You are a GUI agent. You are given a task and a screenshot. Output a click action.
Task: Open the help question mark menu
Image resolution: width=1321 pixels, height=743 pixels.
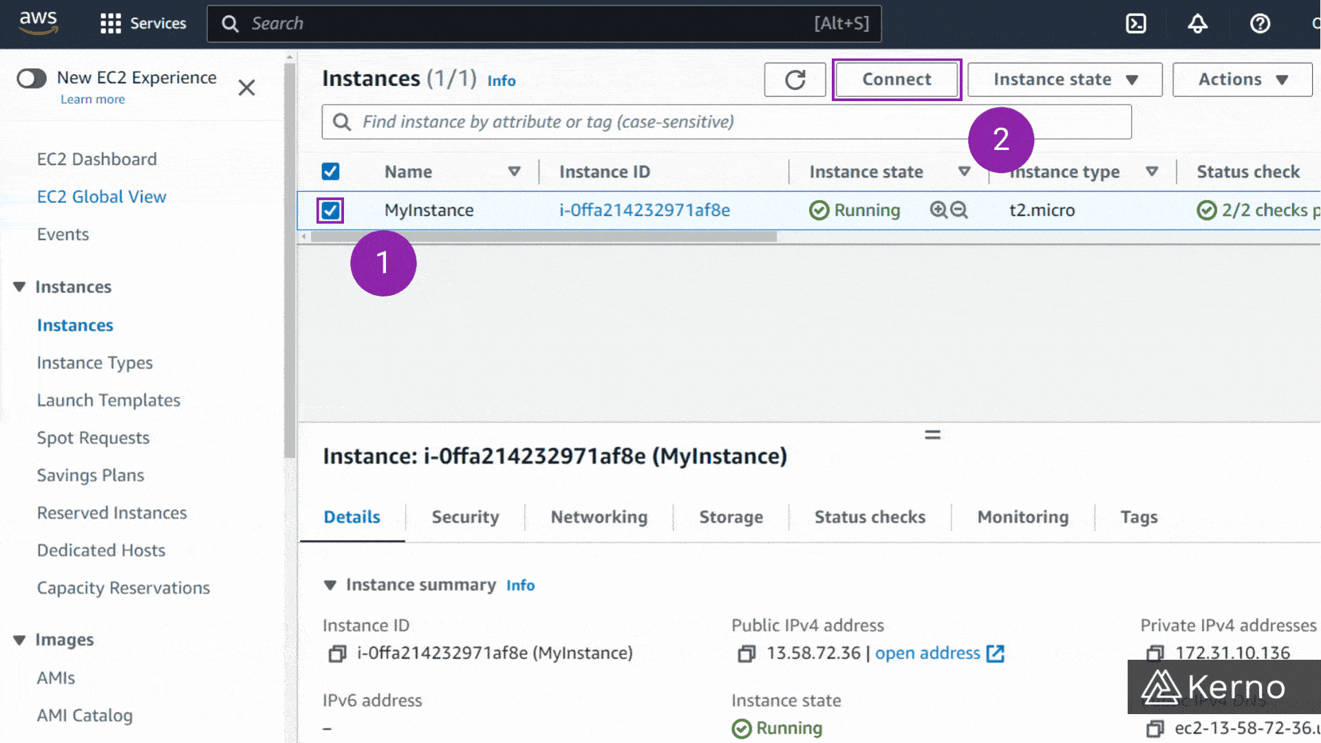1260,23
